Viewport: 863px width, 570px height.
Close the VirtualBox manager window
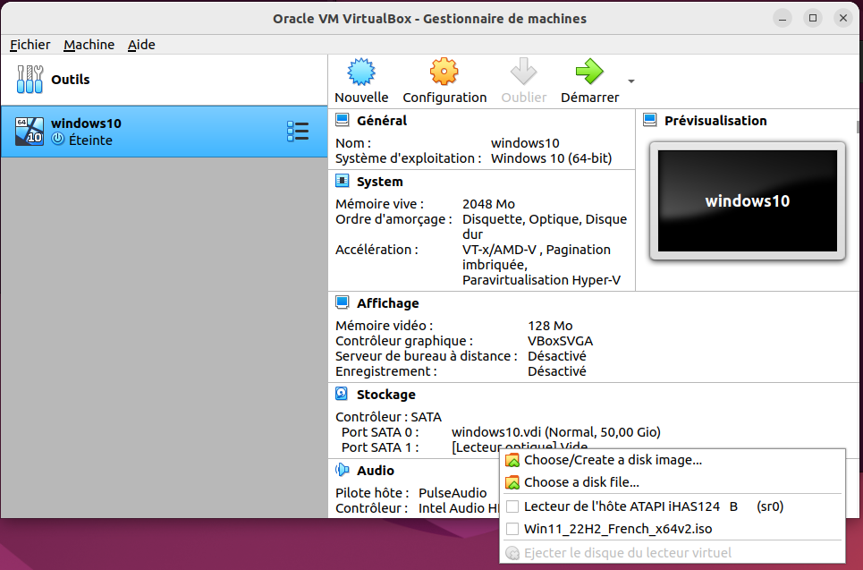coord(842,18)
